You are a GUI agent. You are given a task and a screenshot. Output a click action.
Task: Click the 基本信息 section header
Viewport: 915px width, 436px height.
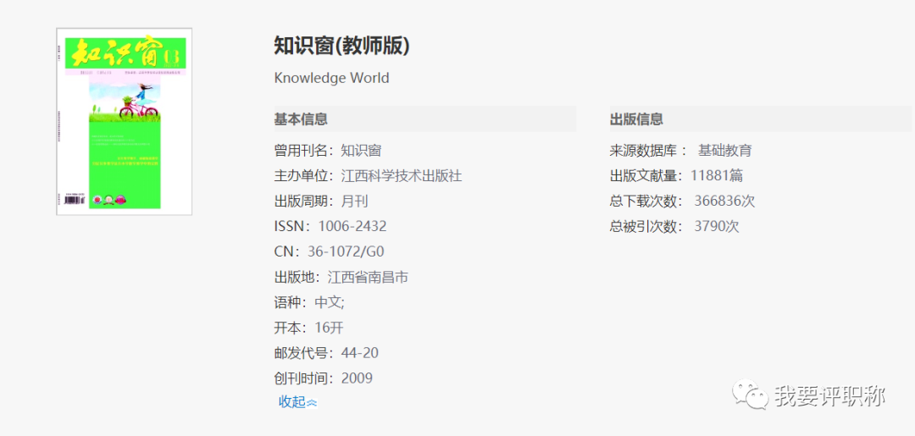click(424, 119)
